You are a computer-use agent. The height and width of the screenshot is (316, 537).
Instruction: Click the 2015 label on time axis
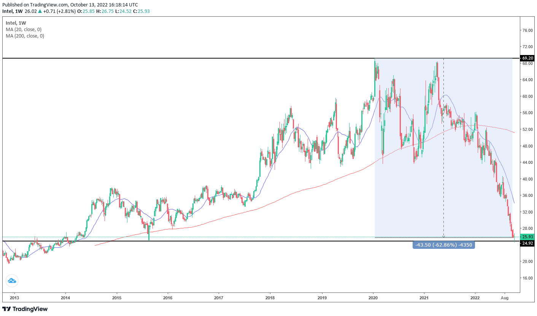(117, 298)
